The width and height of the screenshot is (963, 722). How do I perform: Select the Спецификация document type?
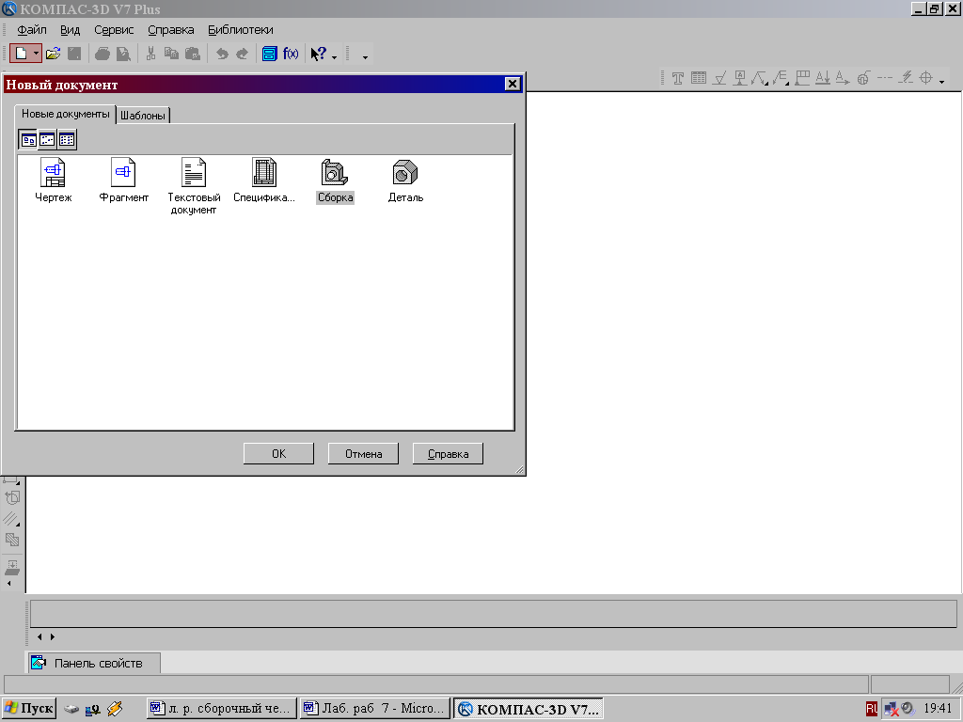click(264, 180)
